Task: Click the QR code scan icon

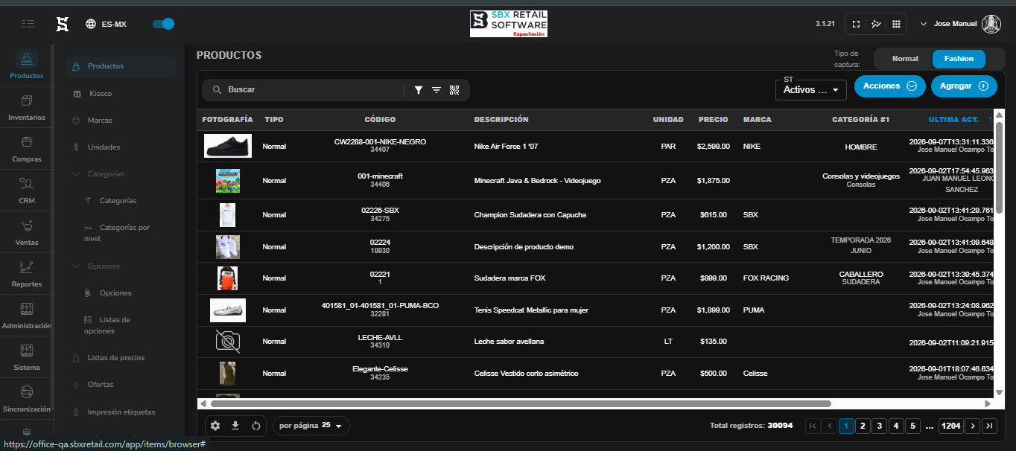Action: coord(454,90)
